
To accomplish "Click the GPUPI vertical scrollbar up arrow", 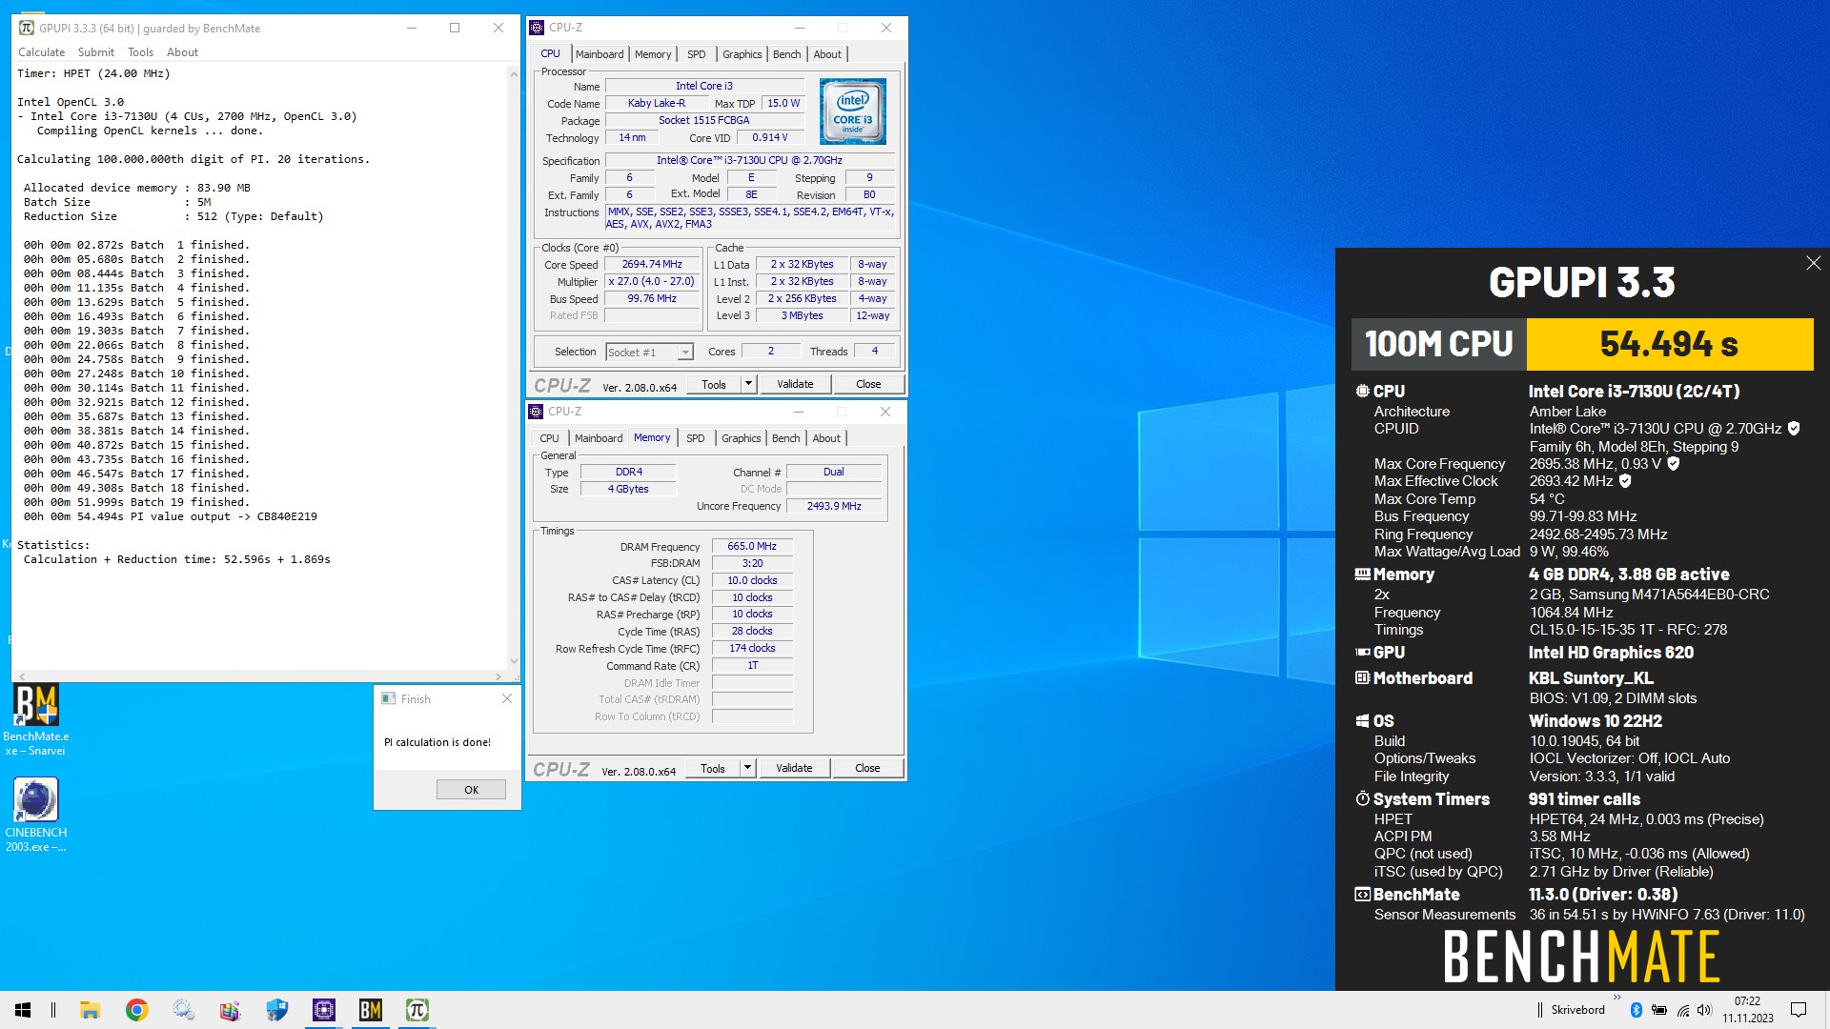I will (x=514, y=72).
